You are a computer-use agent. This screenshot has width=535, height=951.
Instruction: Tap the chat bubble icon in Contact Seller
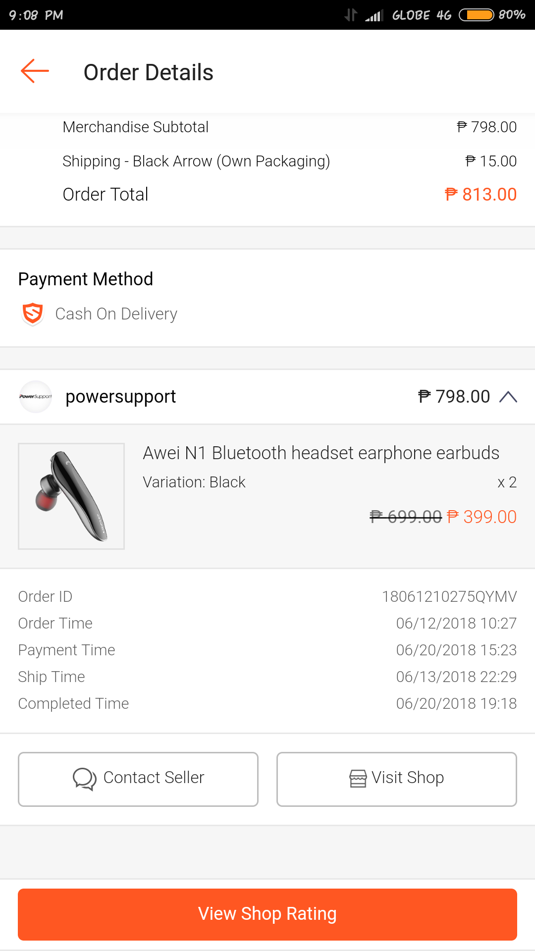coord(85,779)
